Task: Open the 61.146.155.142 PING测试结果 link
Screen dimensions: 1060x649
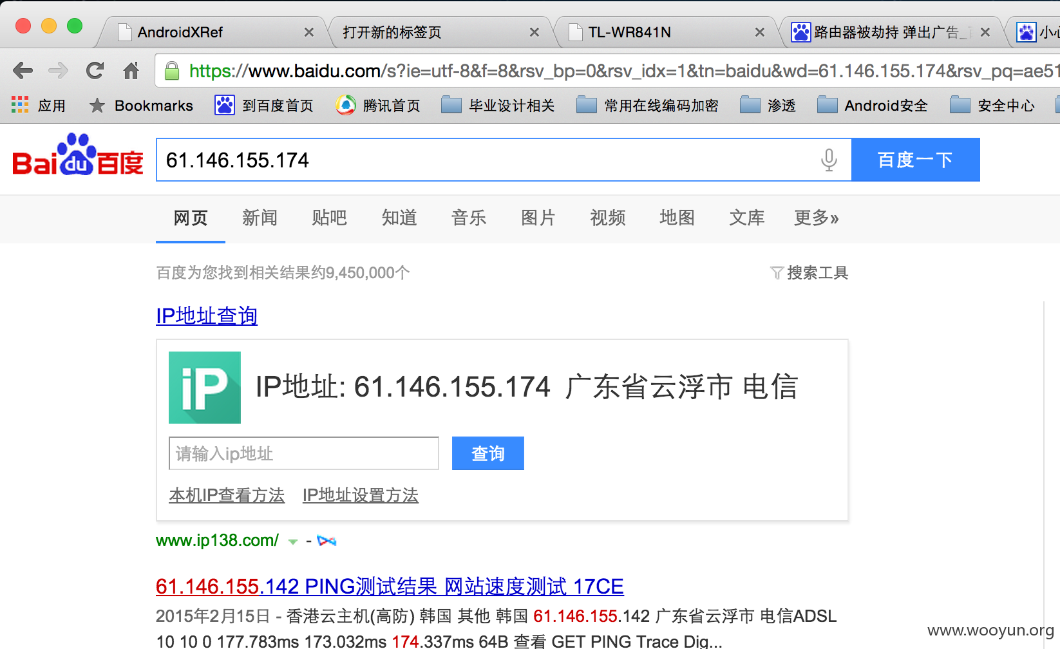Action: point(390,587)
